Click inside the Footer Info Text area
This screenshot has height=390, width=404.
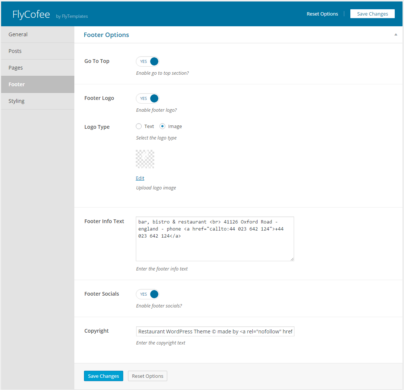coord(215,244)
